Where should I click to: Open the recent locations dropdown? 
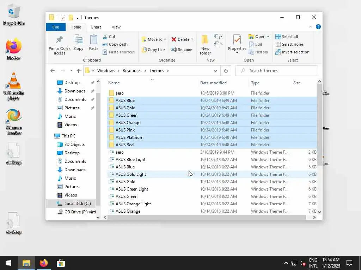[71, 71]
